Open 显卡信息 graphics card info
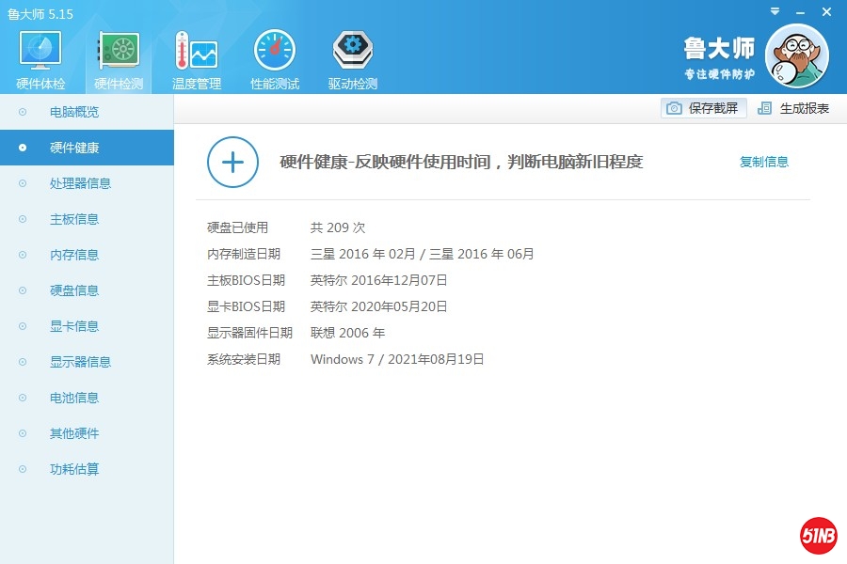The image size is (847, 564). pos(74,326)
